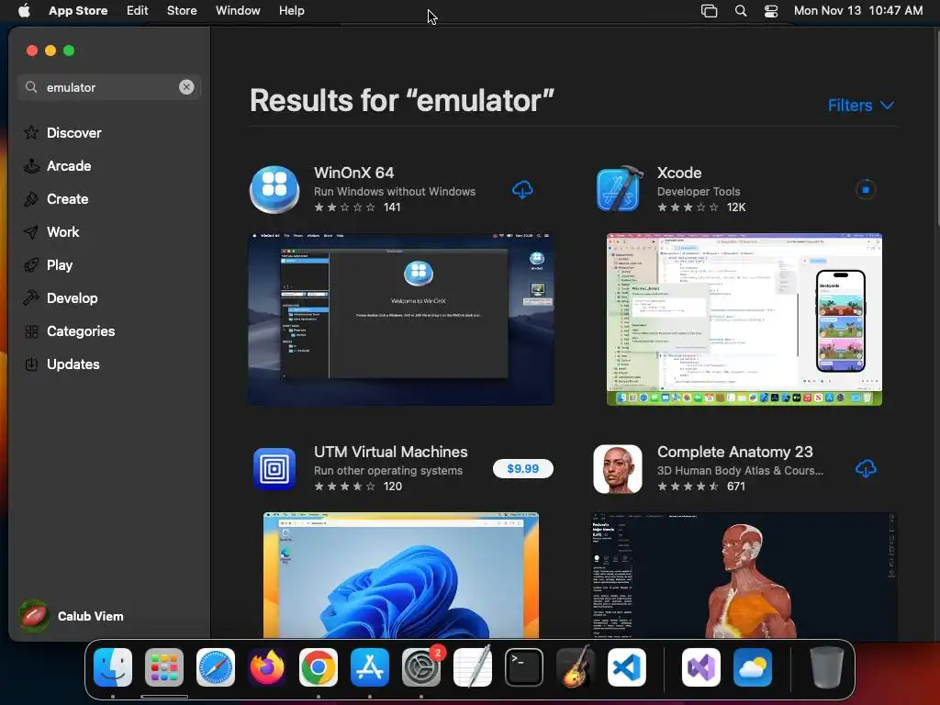Open Launchpad from the Dock
The width and height of the screenshot is (940, 705).
[164, 667]
